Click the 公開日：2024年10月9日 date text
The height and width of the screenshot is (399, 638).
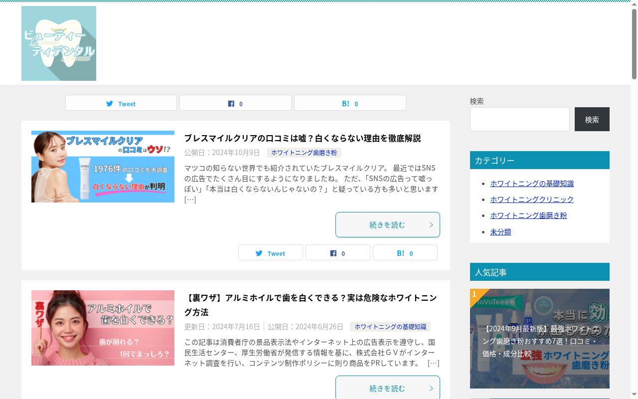click(x=222, y=153)
